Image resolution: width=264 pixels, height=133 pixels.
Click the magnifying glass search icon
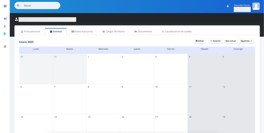(x=18, y=6)
